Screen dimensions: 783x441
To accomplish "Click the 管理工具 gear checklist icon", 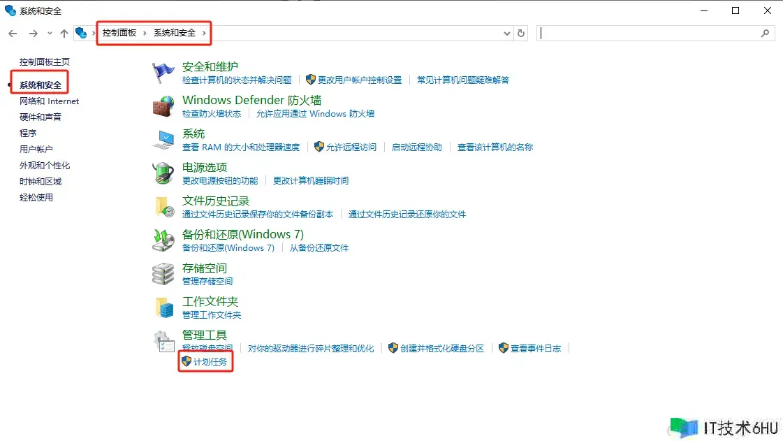I will [x=163, y=341].
